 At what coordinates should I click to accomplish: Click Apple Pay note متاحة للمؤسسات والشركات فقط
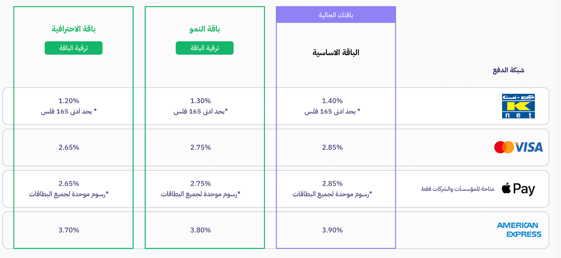pos(458,189)
